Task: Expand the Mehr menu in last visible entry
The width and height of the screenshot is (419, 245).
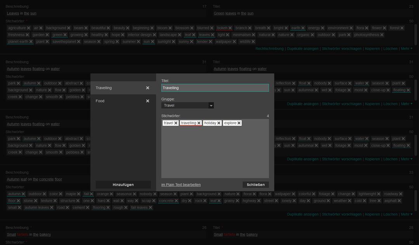Action: tap(406, 214)
